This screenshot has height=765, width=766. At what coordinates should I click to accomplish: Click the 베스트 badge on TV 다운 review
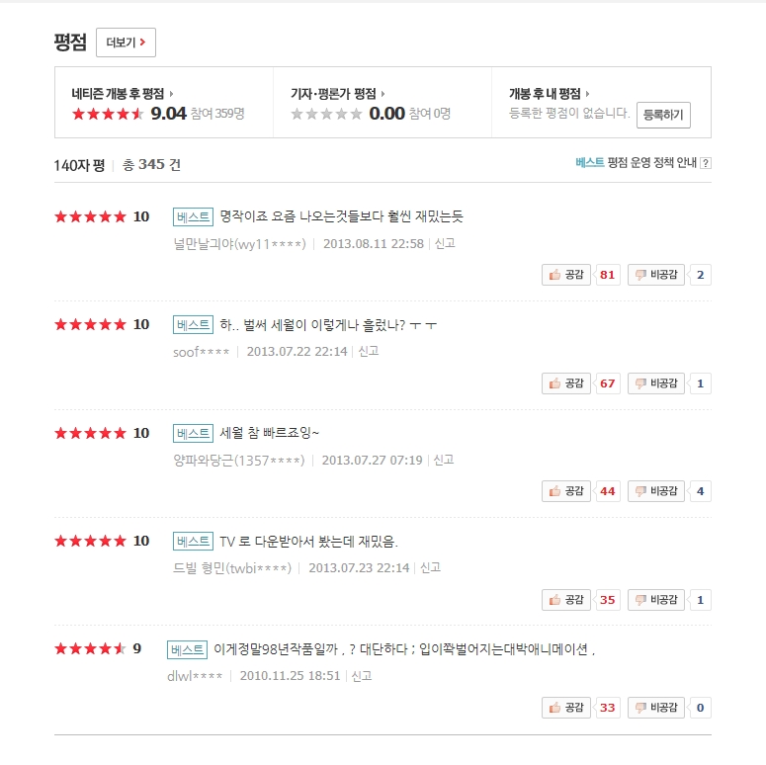(193, 541)
